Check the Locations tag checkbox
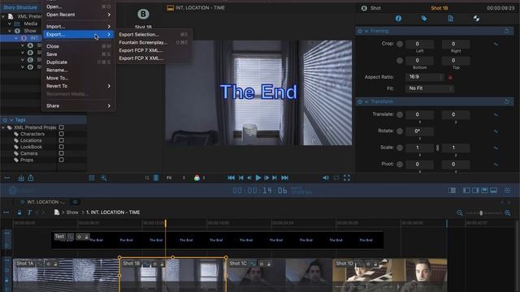The width and height of the screenshot is (520, 292). (x=62, y=140)
